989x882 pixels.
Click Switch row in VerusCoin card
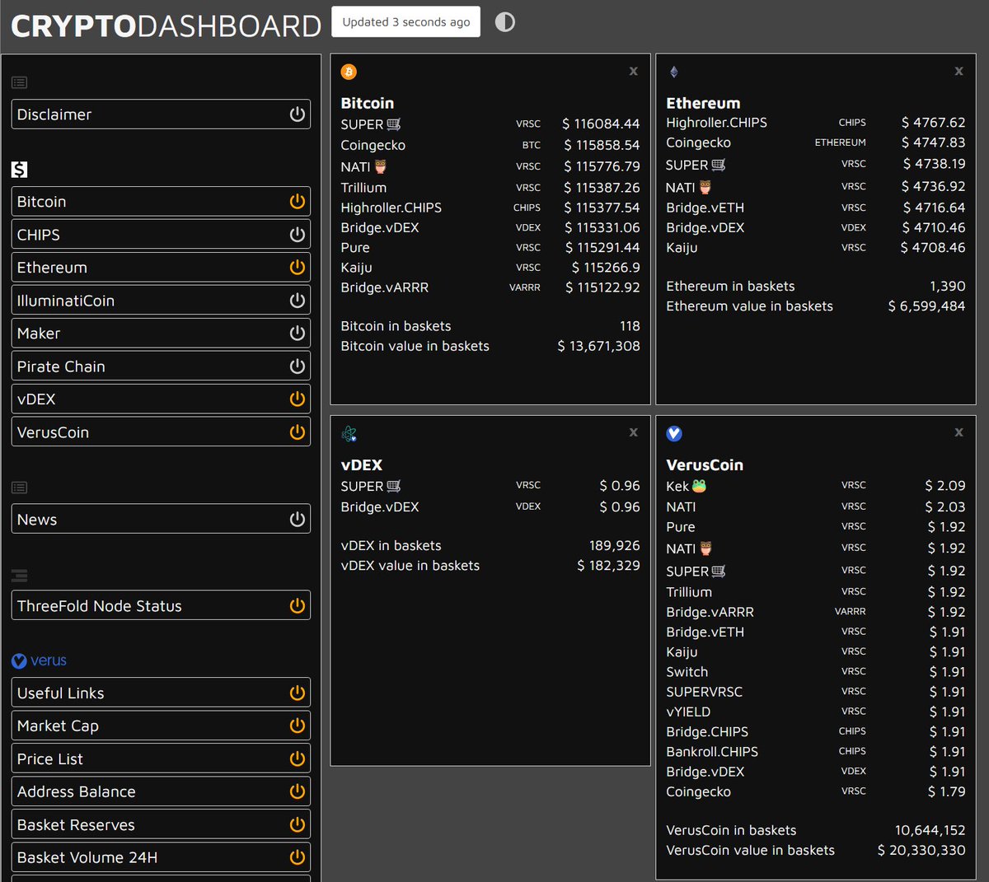[816, 672]
